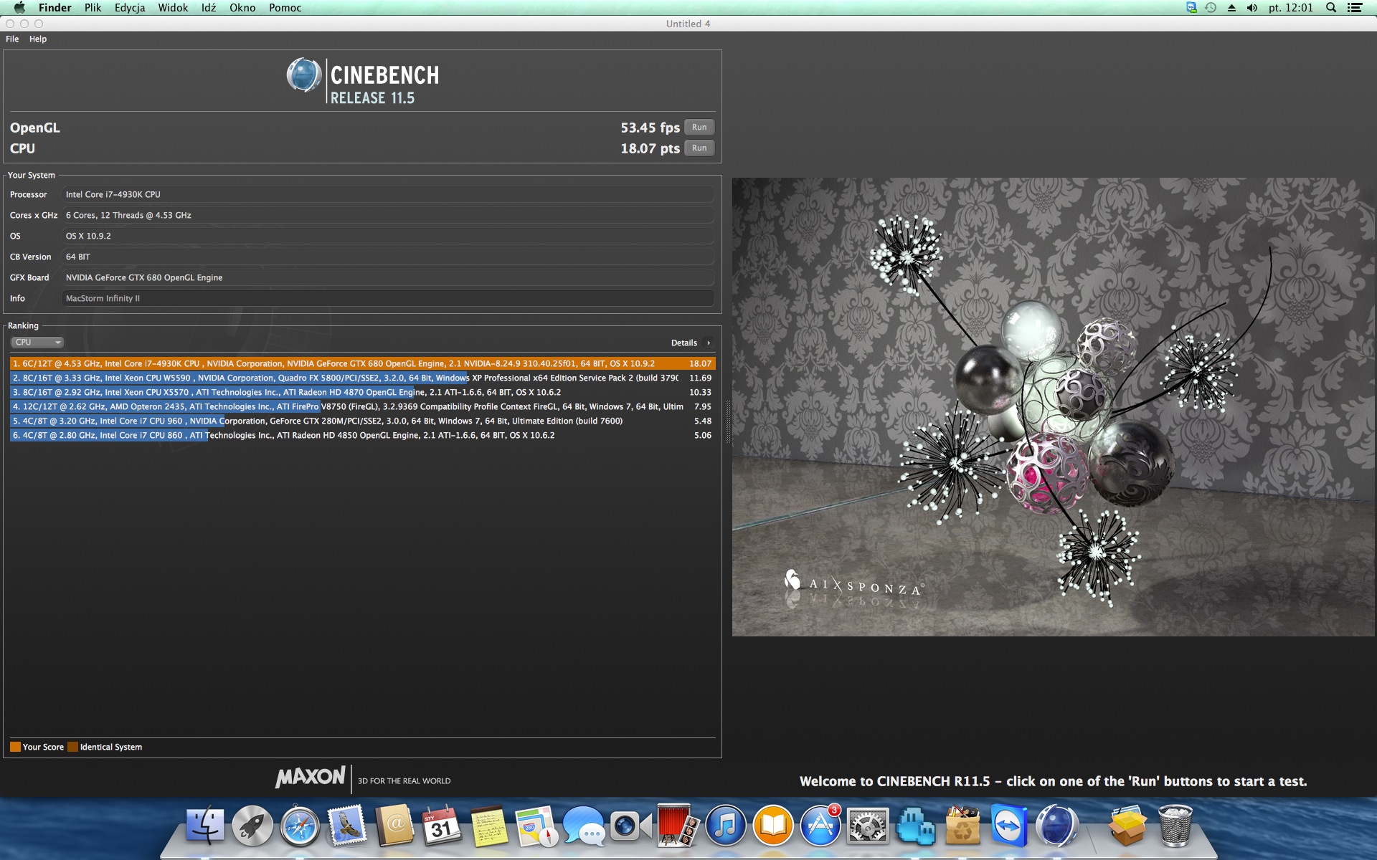The height and width of the screenshot is (860, 1377).
Task: Open the CPU ranking type dropdown
Action: pos(37,343)
